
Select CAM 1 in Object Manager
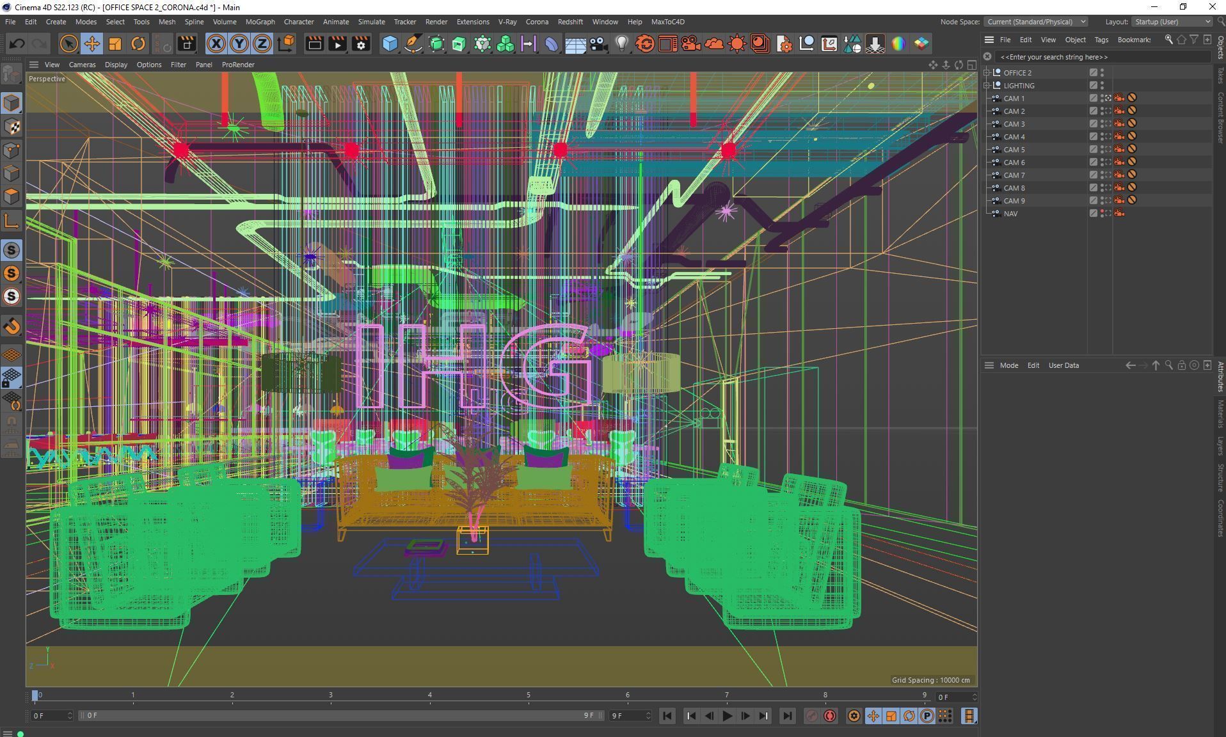pos(1014,99)
